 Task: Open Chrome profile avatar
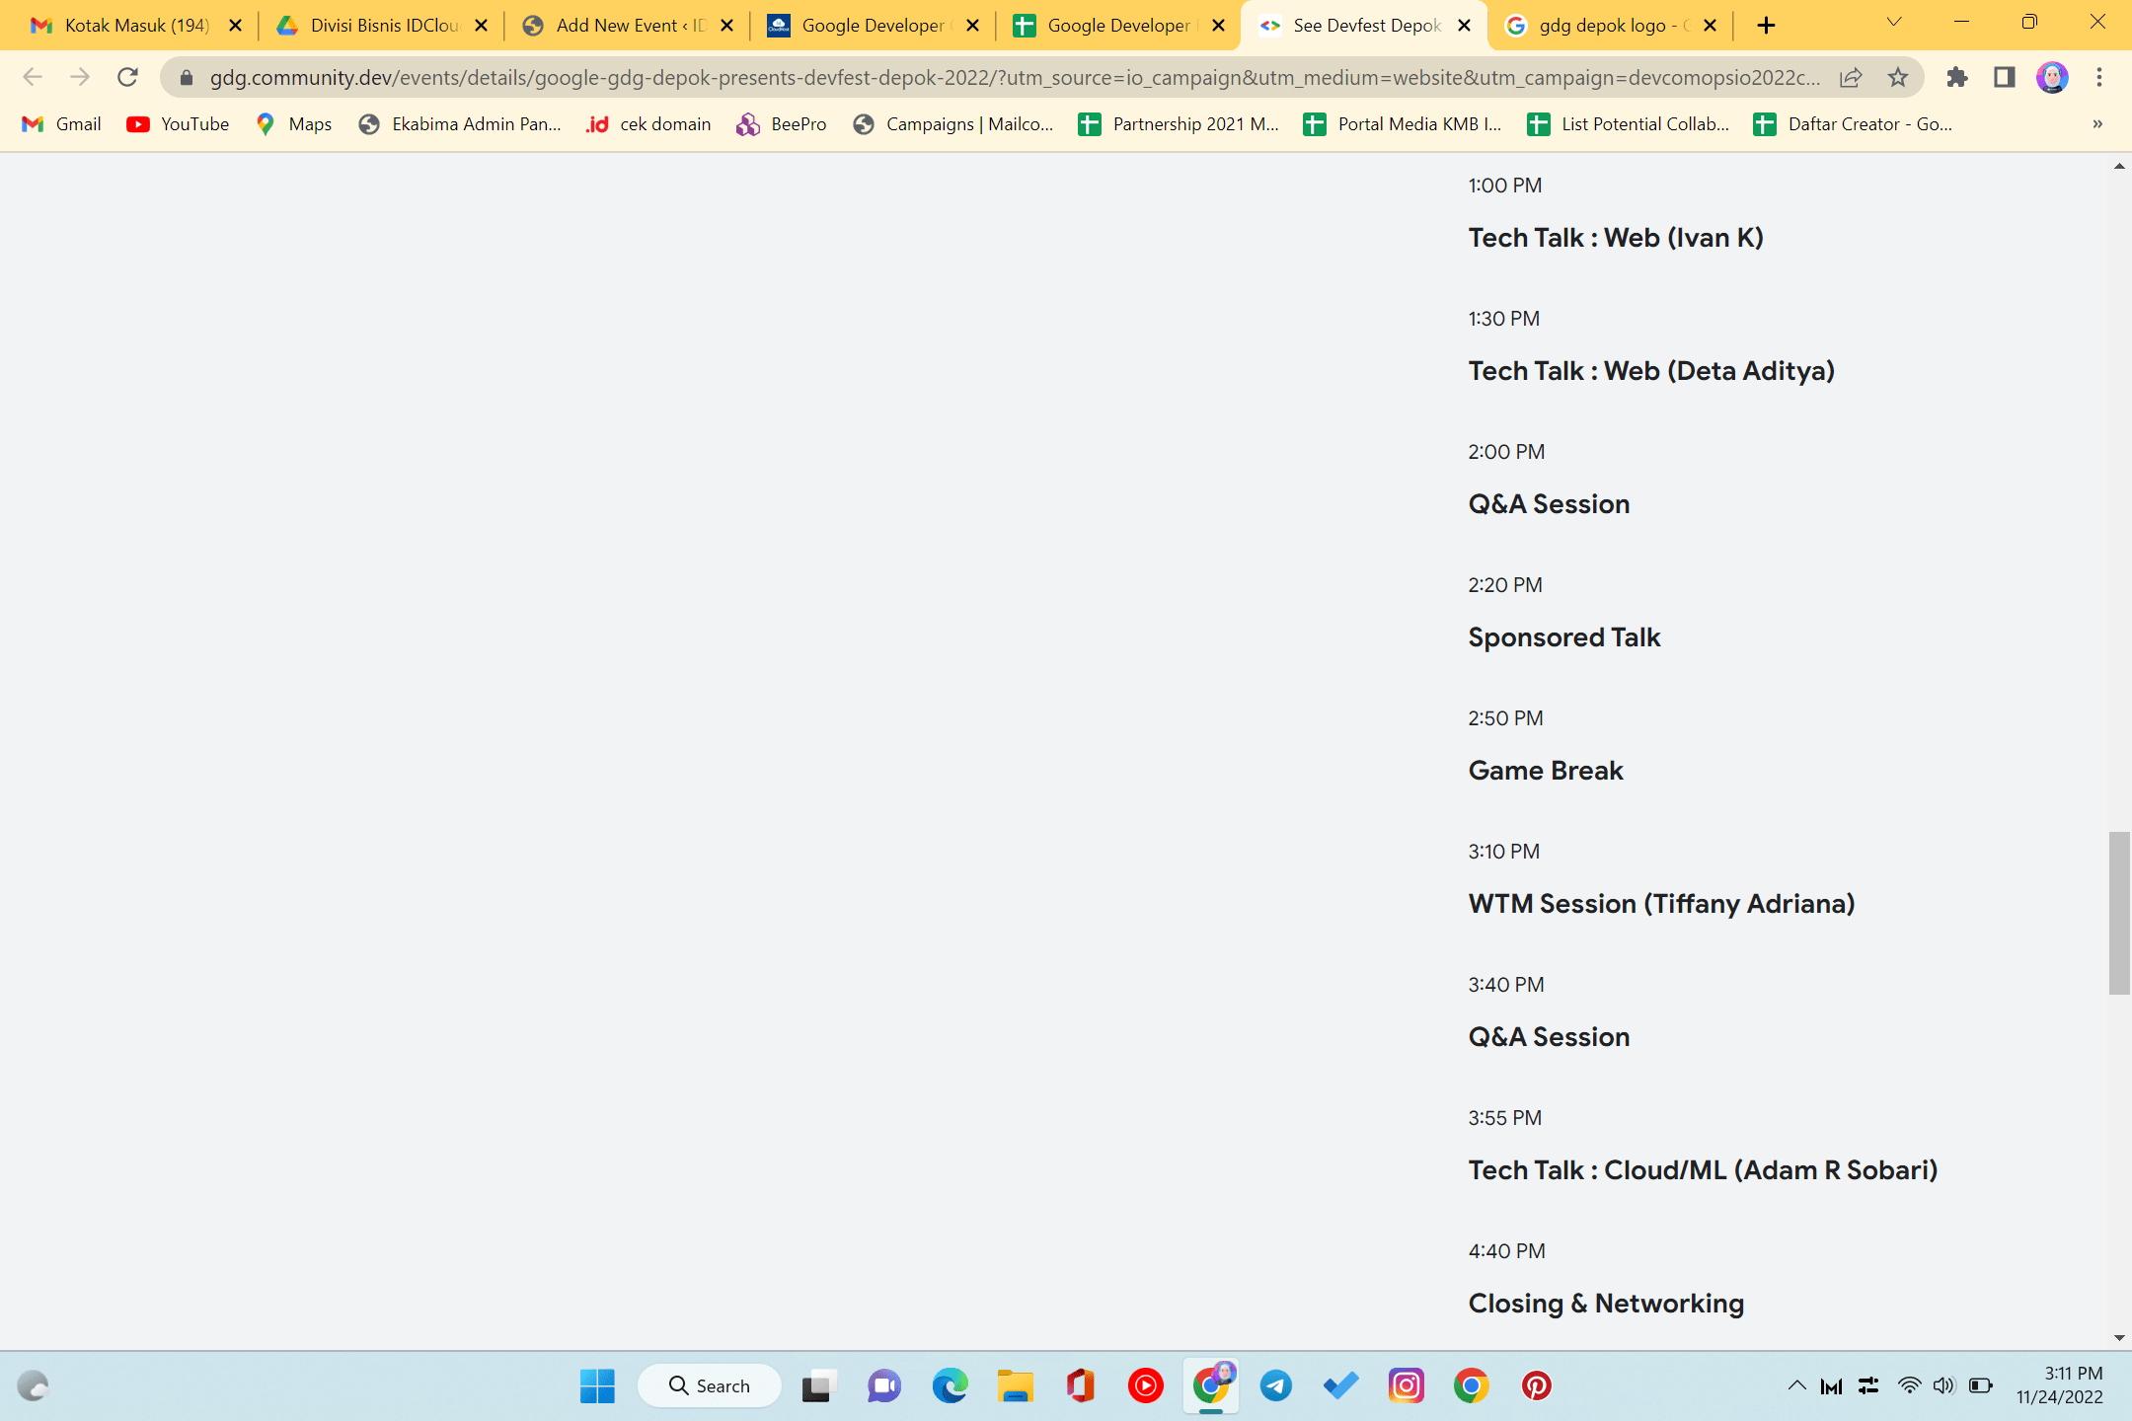click(x=2052, y=77)
